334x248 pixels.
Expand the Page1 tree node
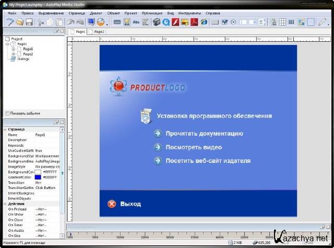13,49
